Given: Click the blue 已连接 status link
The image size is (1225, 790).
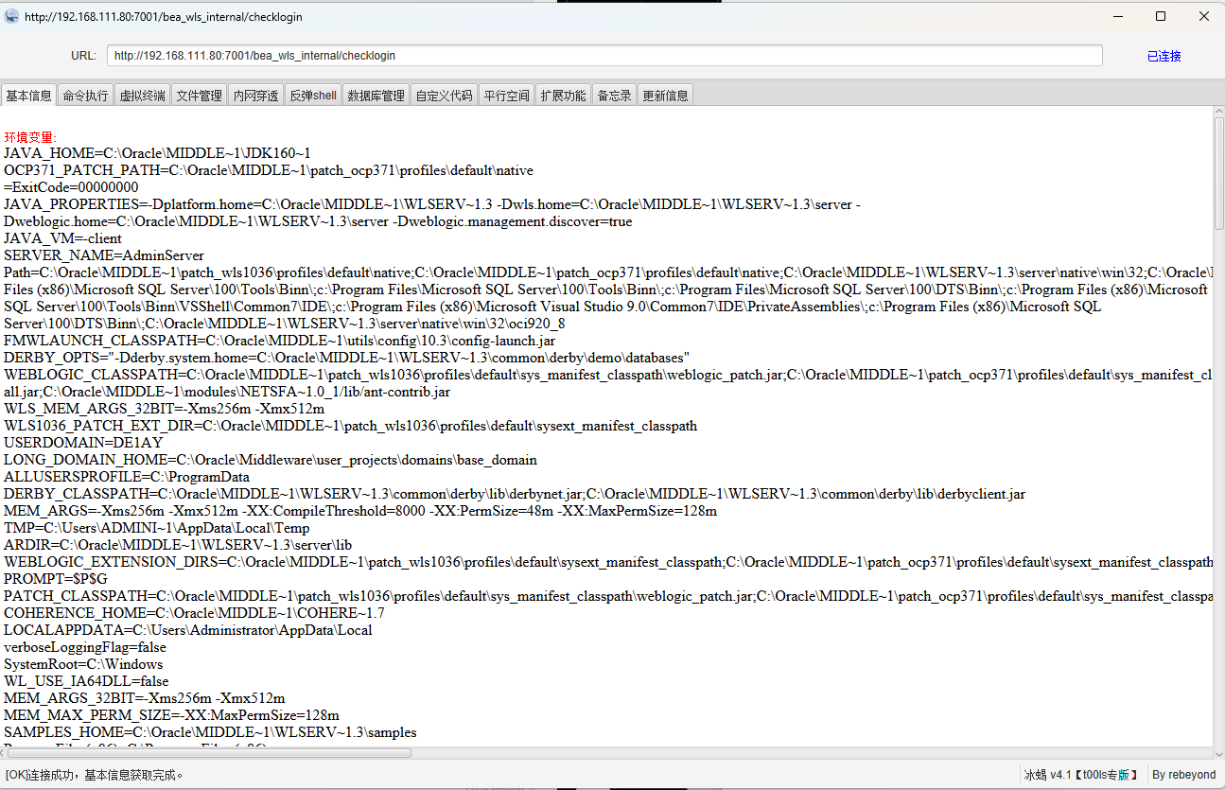Looking at the screenshot, I should 1164,56.
